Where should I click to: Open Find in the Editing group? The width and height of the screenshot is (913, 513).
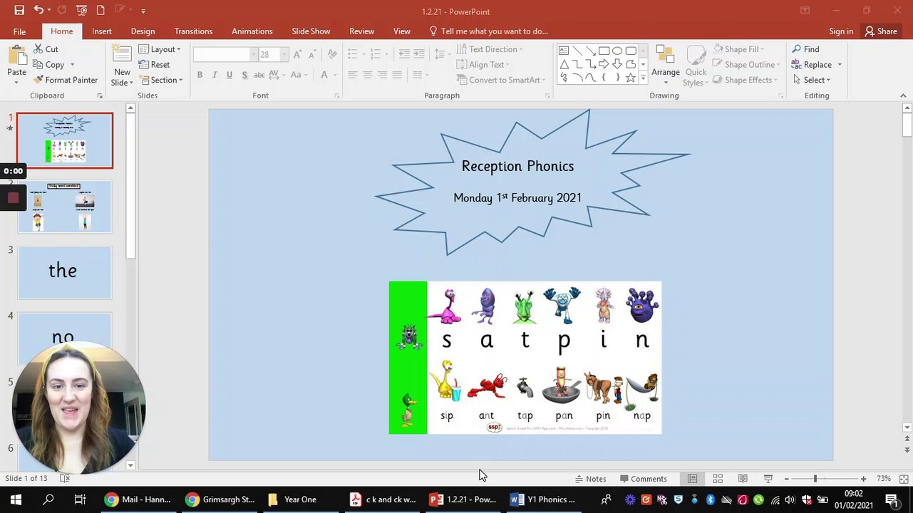(x=805, y=49)
